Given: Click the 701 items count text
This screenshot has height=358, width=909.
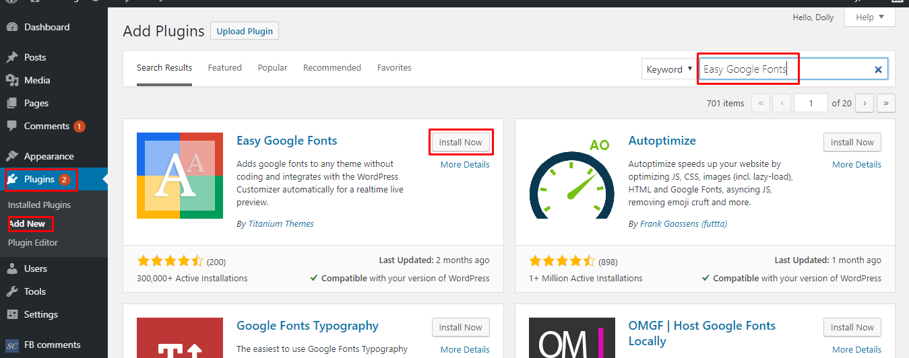Looking at the screenshot, I should tap(726, 103).
